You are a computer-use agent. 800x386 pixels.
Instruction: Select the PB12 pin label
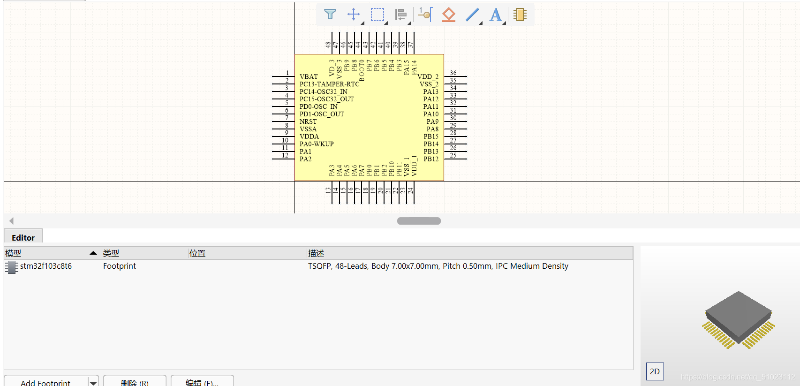click(x=431, y=159)
